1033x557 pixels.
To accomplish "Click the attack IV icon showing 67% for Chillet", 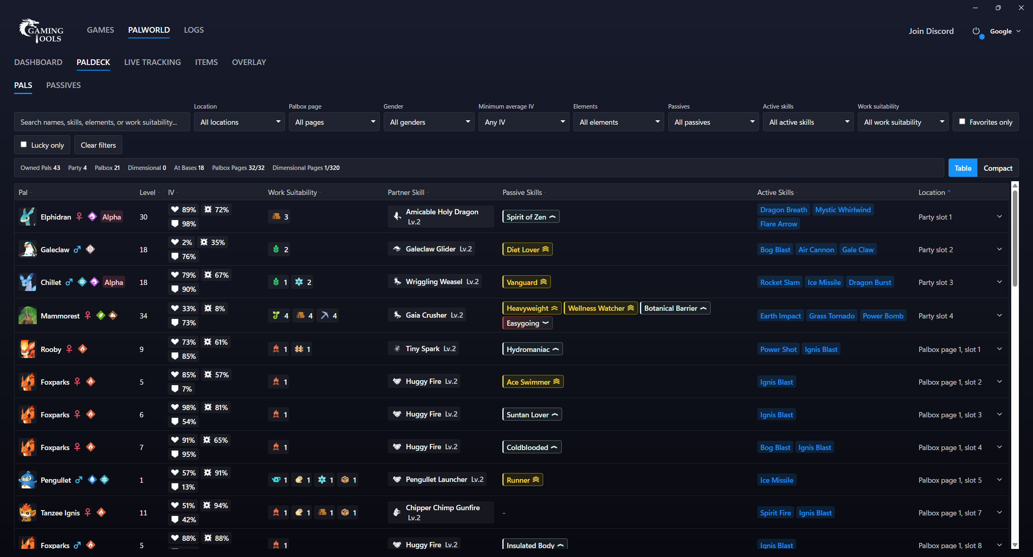I will pyautogui.click(x=208, y=275).
